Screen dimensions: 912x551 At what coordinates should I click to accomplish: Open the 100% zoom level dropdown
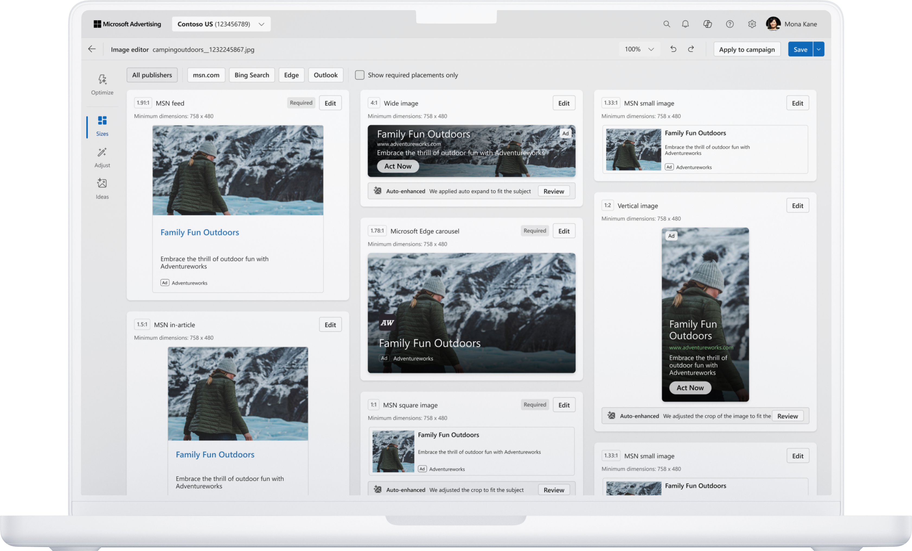pyautogui.click(x=639, y=49)
